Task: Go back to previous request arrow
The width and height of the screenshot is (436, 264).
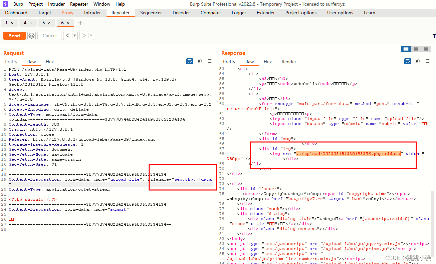Action: coord(68,36)
